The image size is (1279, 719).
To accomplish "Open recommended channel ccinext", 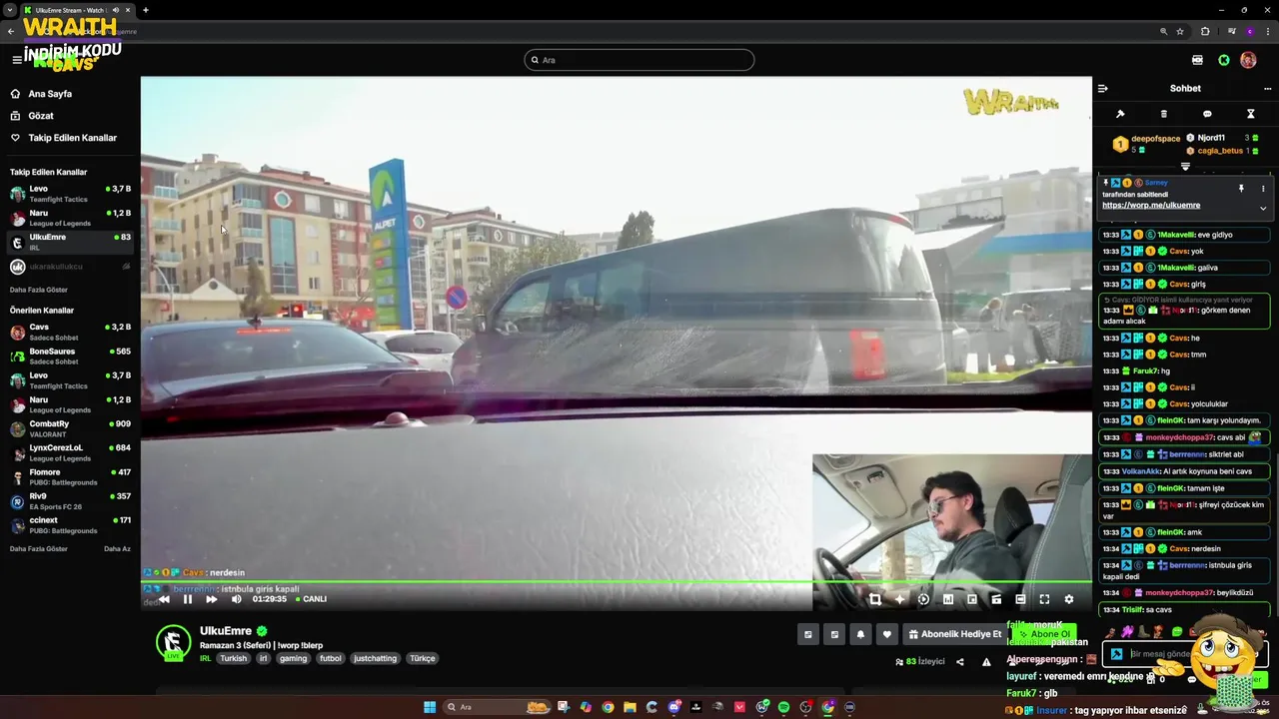I will 70,524.
